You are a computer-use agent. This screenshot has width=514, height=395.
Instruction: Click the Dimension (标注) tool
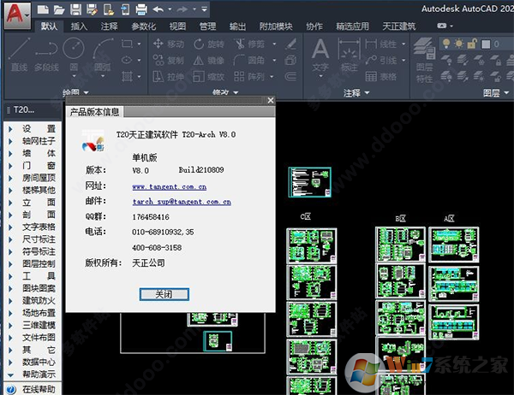(x=350, y=55)
